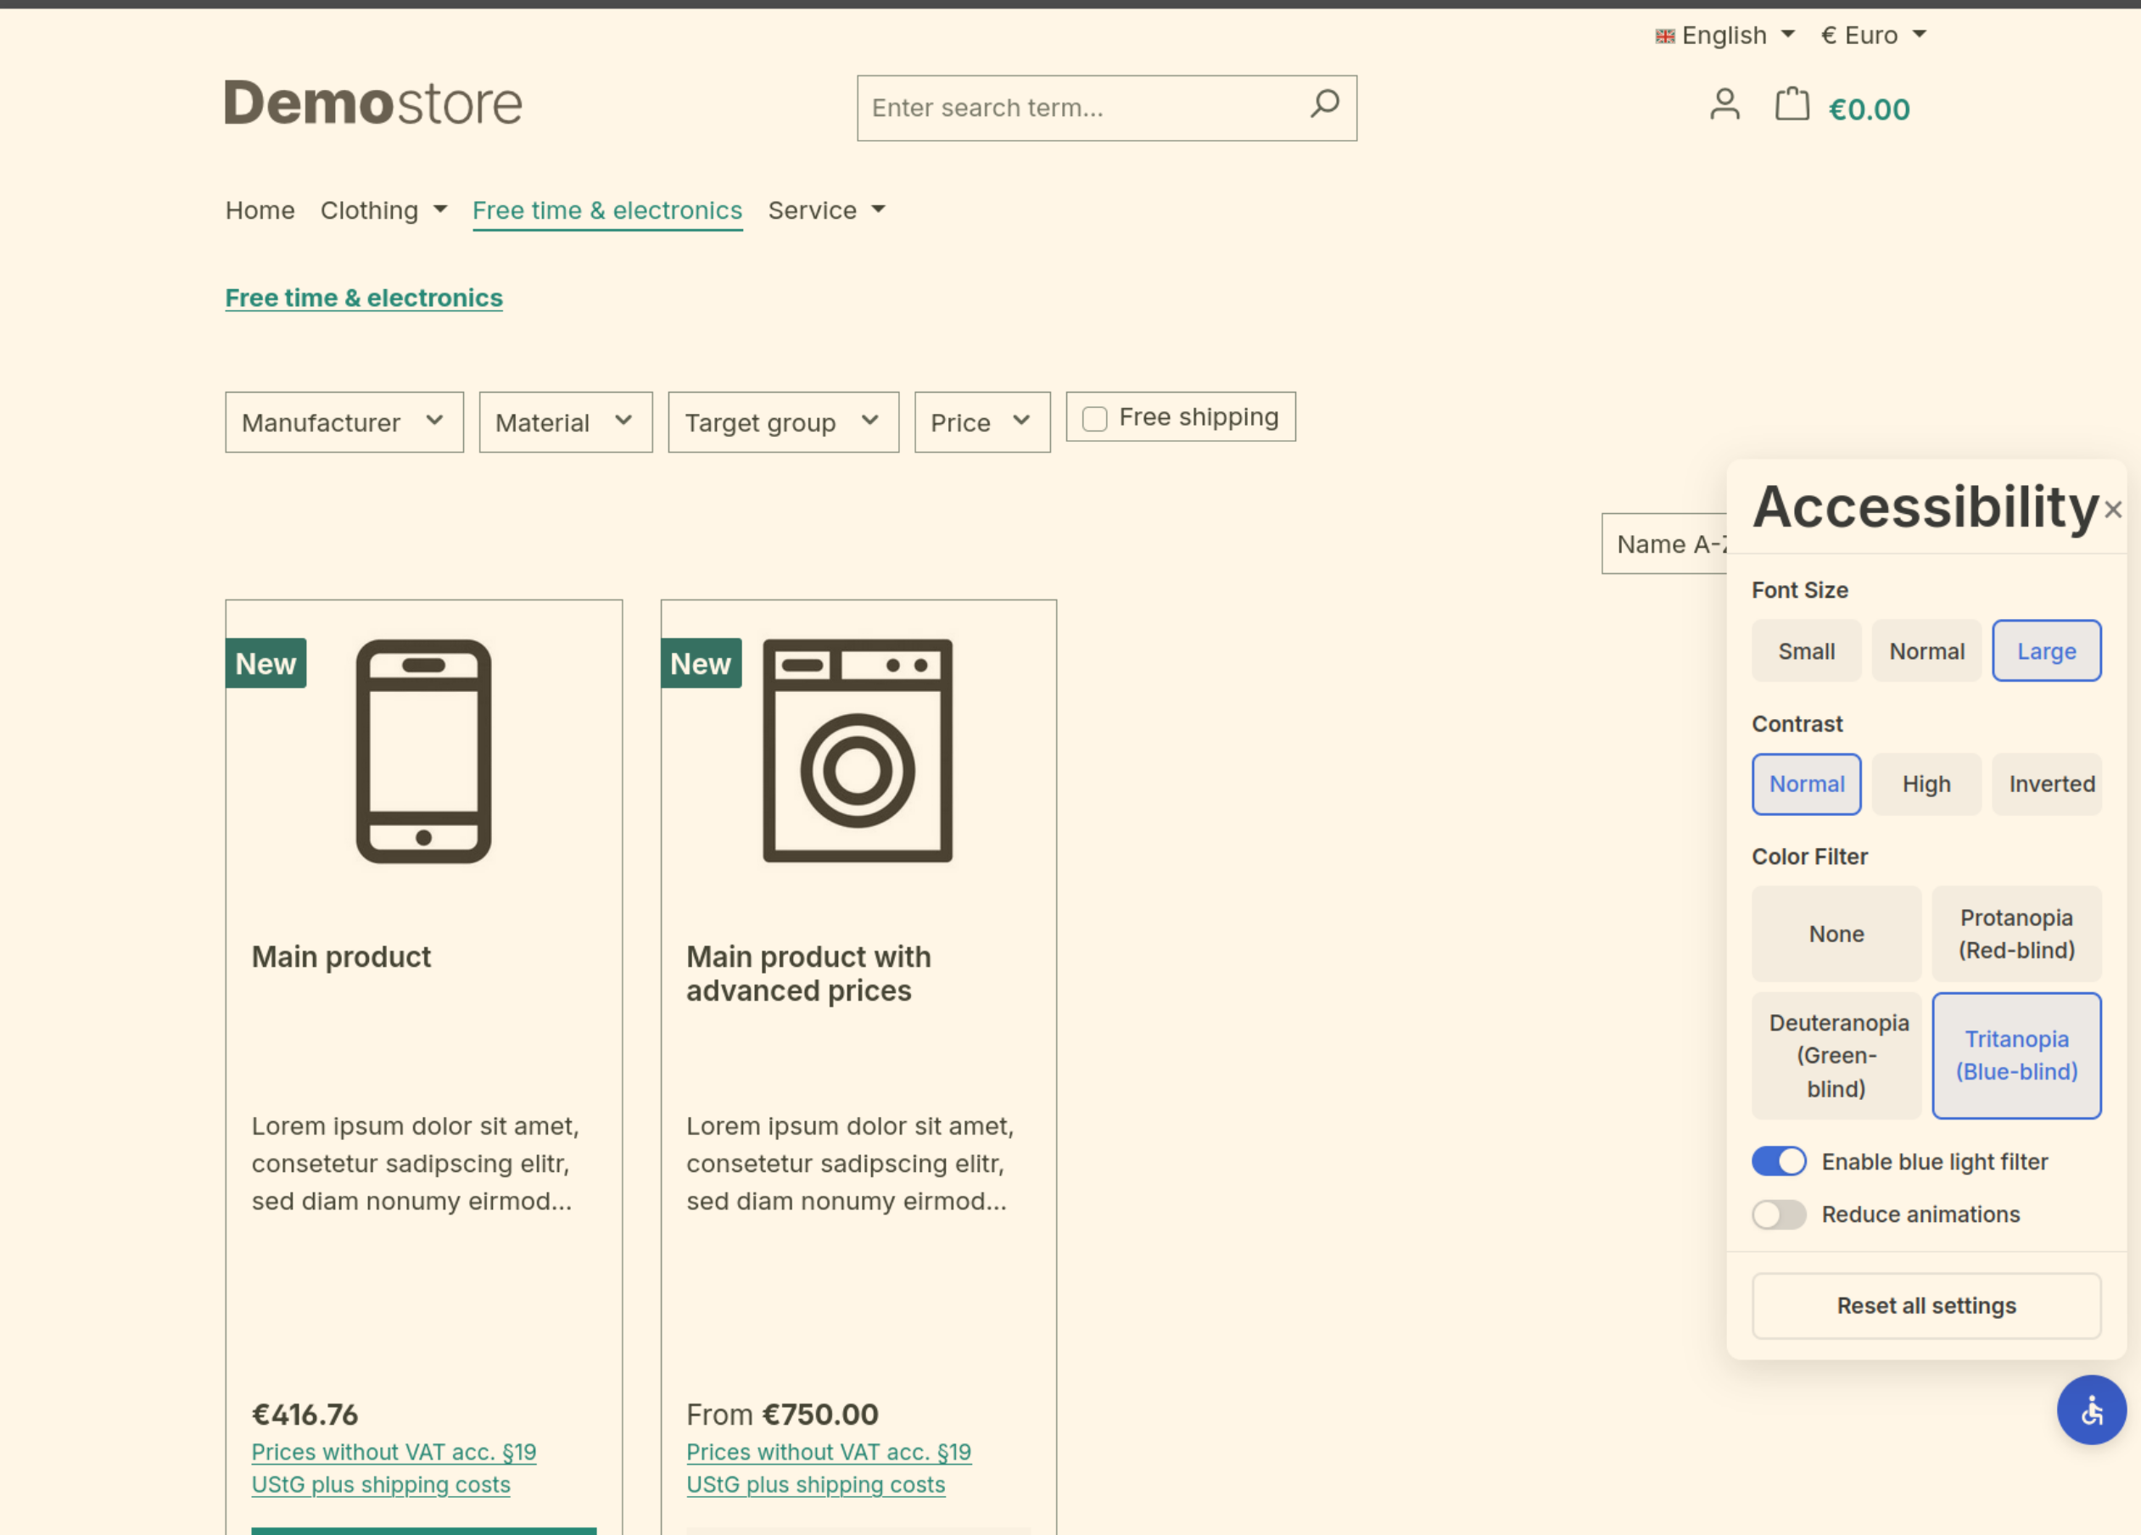
Task: Select Normal contrast option
Action: point(1806,784)
